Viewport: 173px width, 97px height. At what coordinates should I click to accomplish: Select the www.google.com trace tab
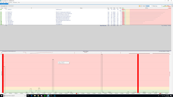coord(4,4)
